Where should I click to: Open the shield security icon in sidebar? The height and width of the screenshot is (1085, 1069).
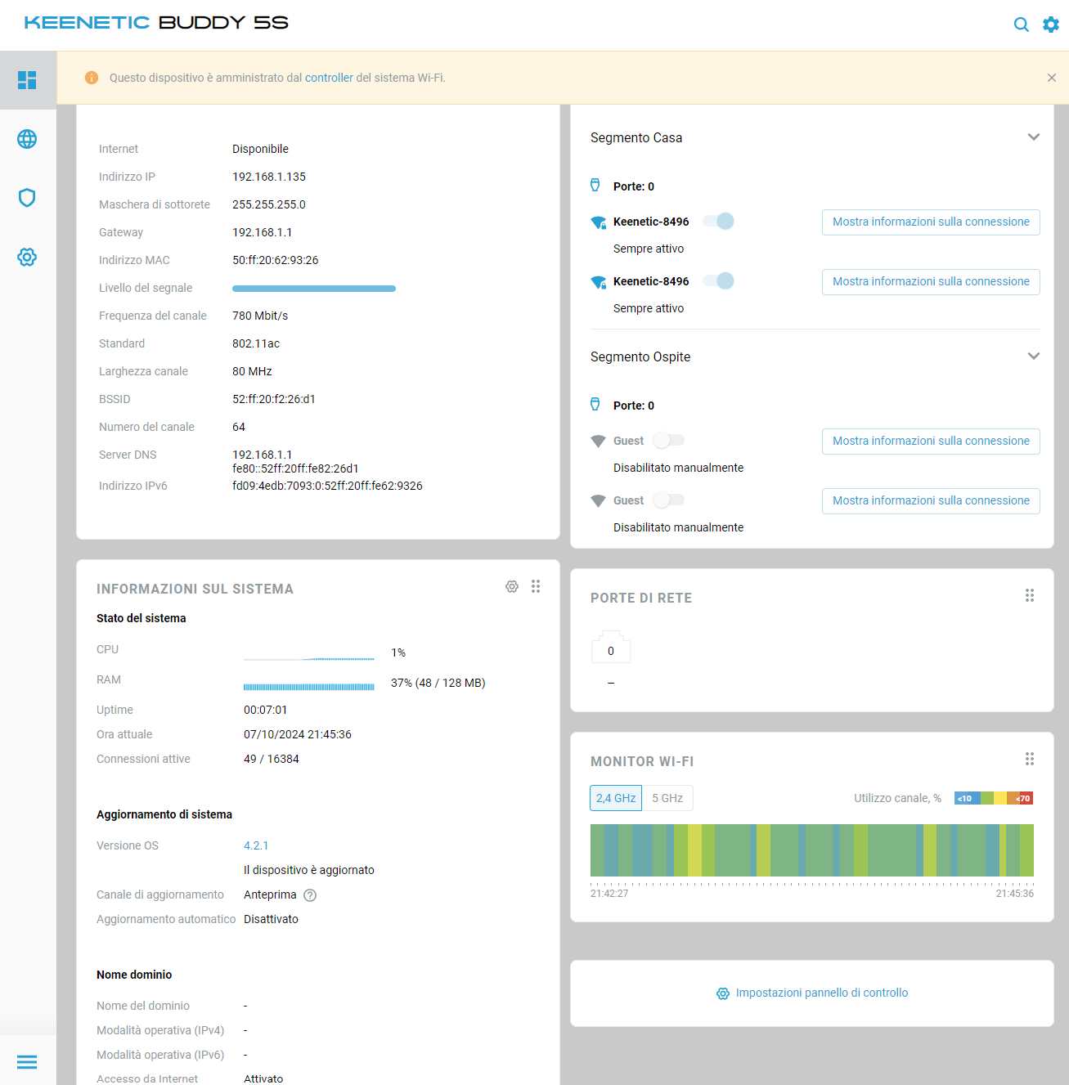pyautogui.click(x=27, y=198)
